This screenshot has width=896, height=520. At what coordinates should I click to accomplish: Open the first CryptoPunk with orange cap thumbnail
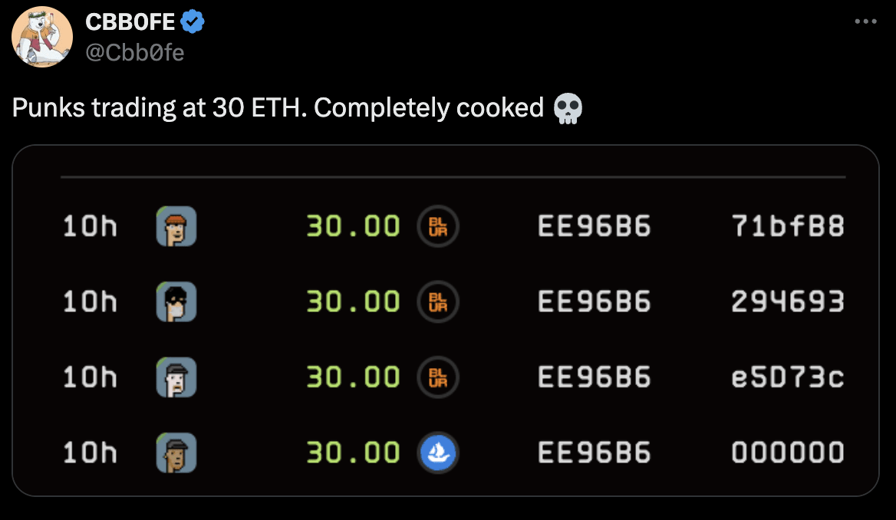[x=176, y=226]
